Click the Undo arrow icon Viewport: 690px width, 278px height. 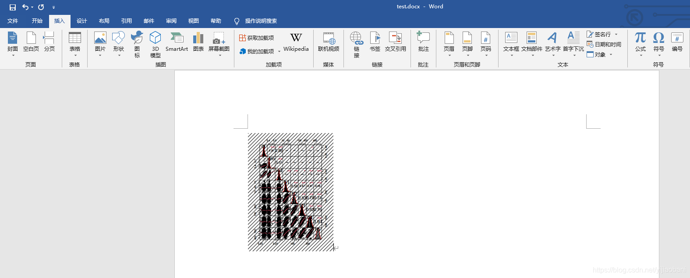pos(25,7)
